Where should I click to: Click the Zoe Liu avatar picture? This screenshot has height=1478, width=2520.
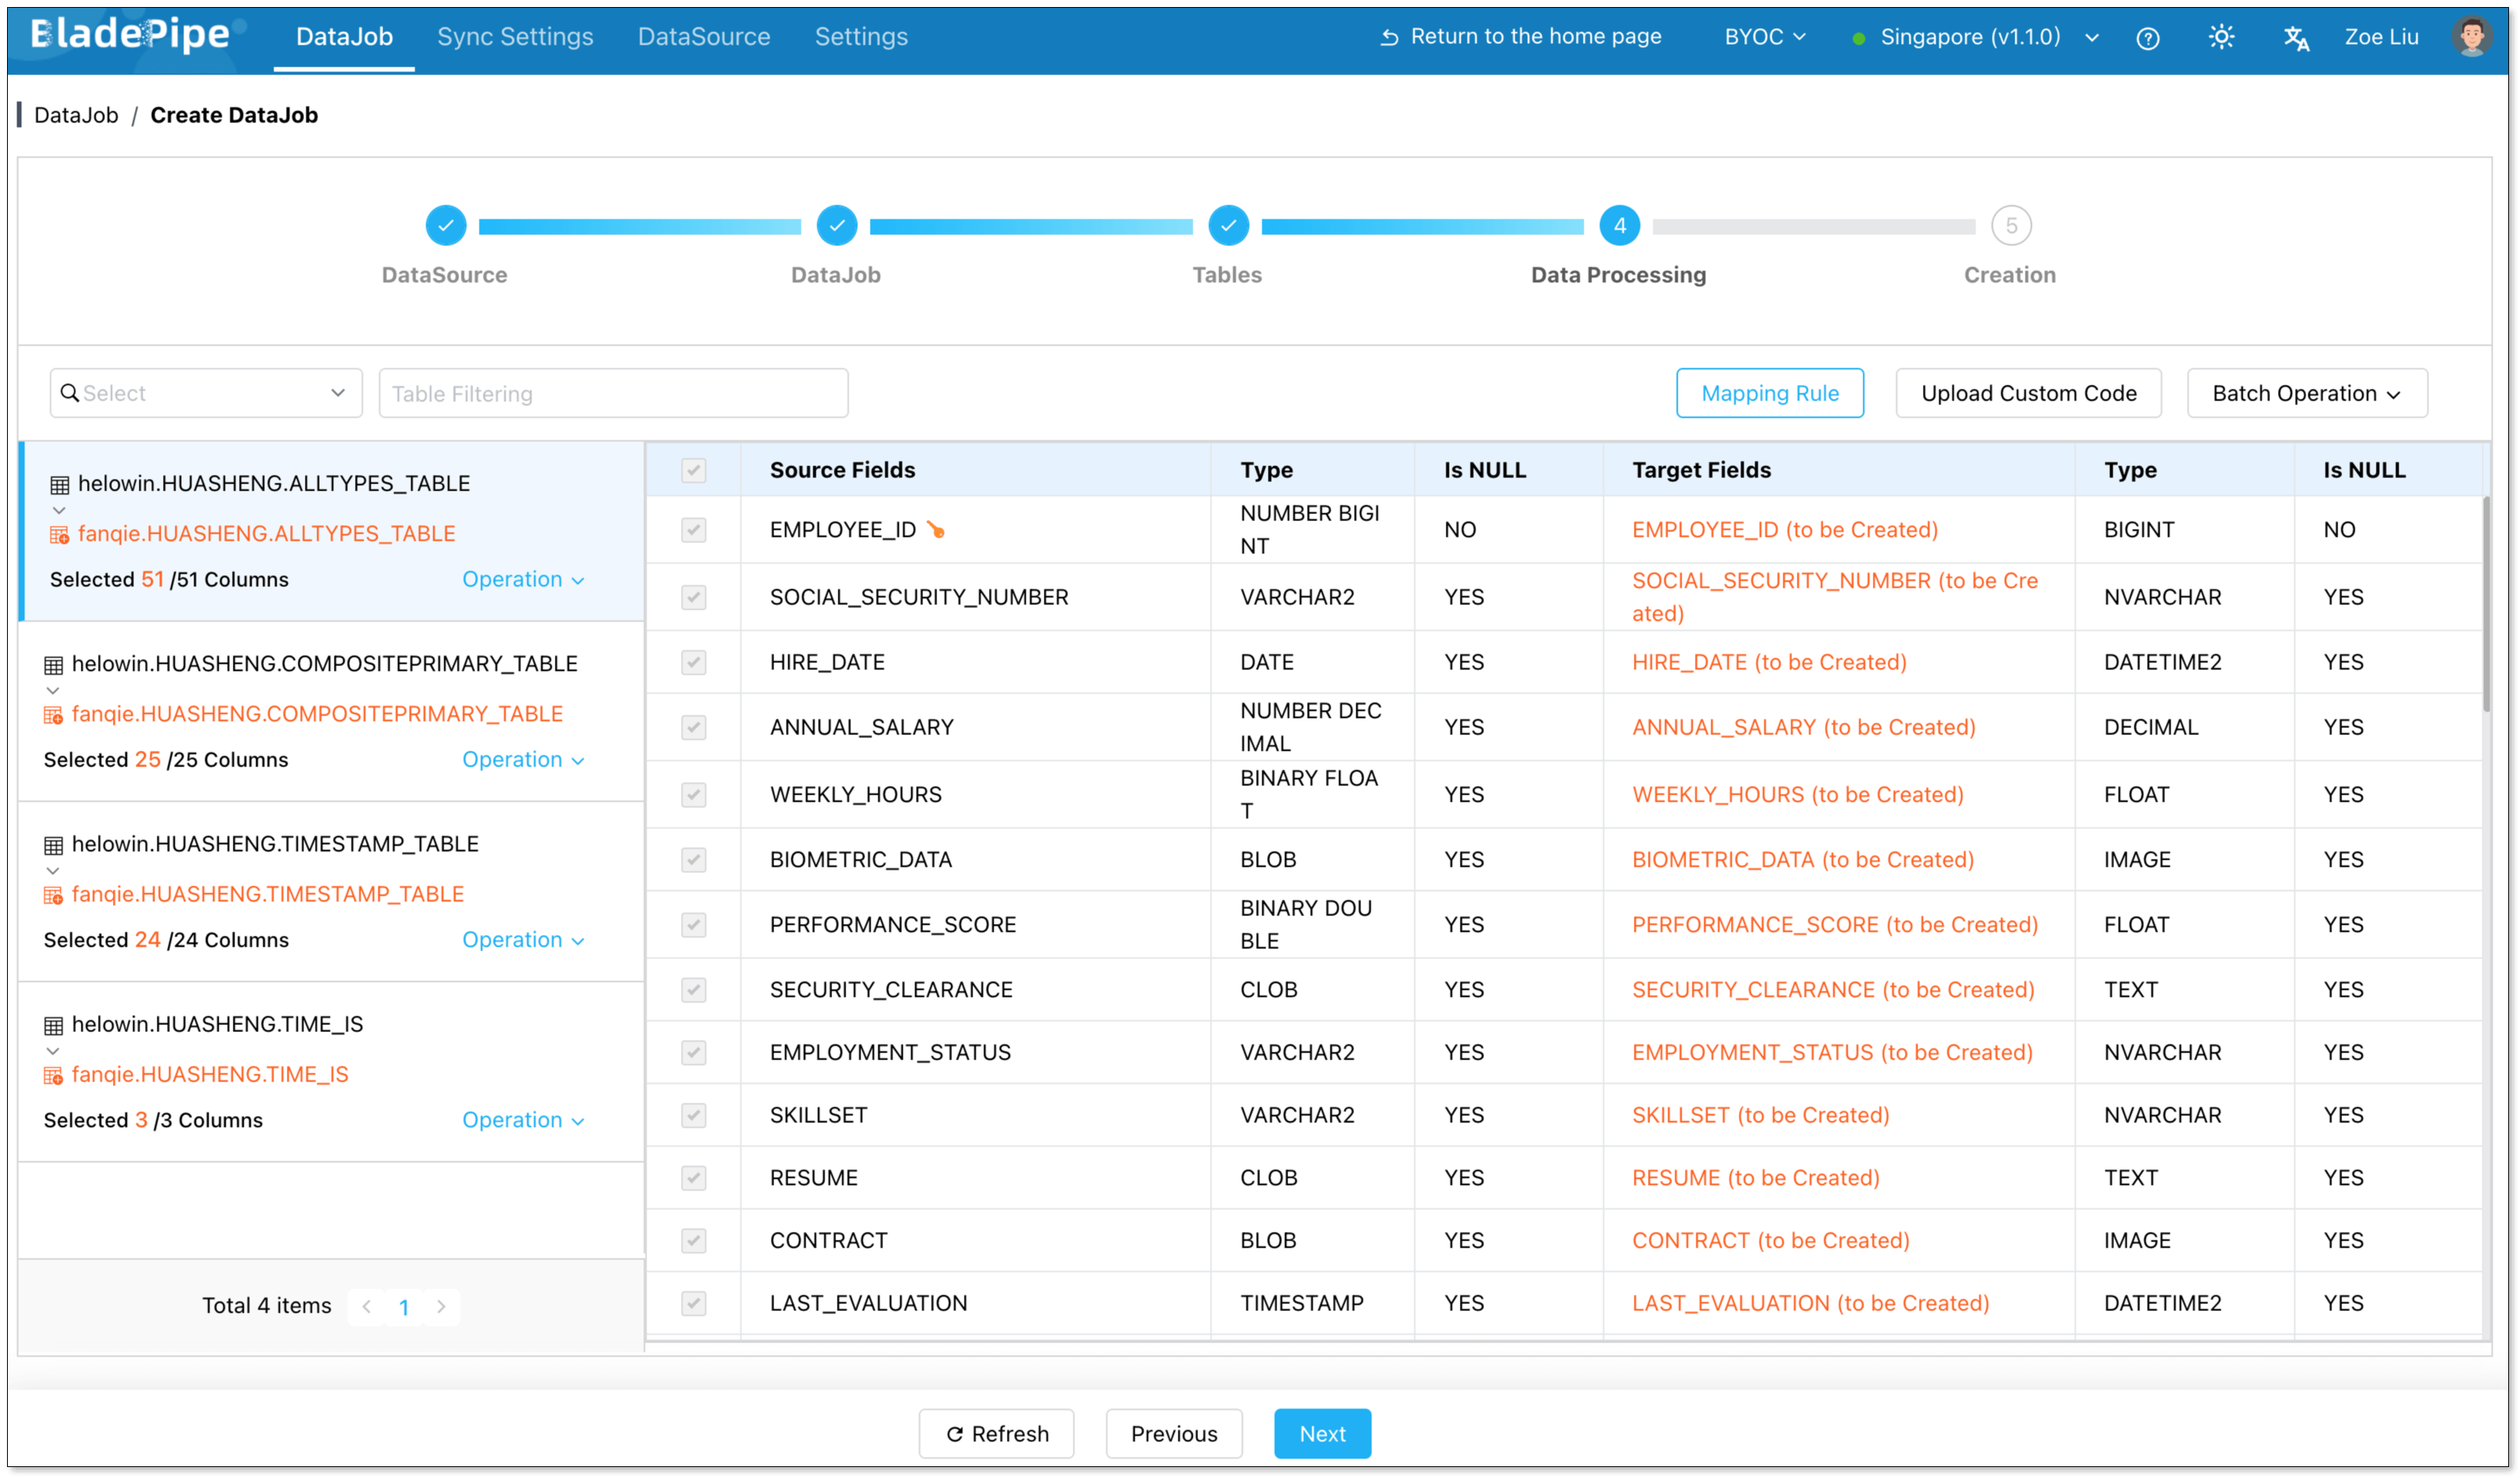click(x=2471, y=37)
